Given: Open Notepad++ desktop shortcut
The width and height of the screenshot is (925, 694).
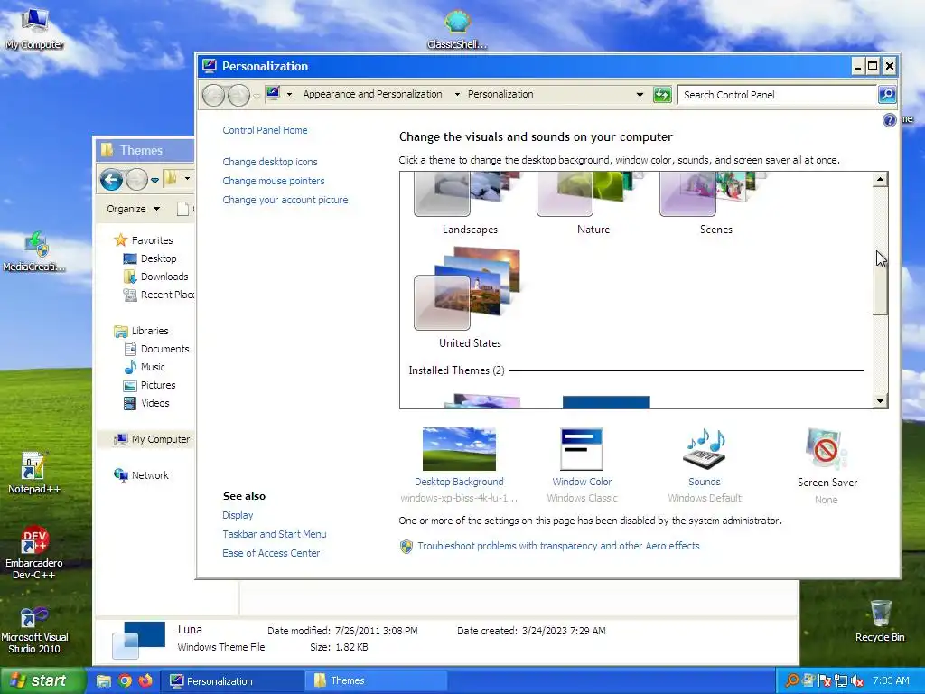Looking at the screenshot, I should (x=34, y=473).
